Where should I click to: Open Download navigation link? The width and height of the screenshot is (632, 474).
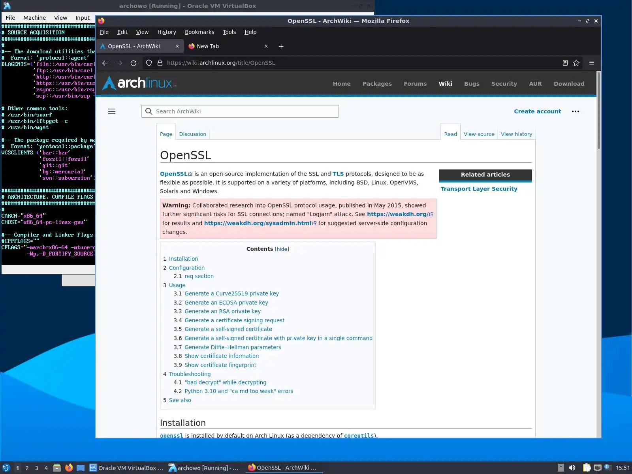[x=569, y=84]
